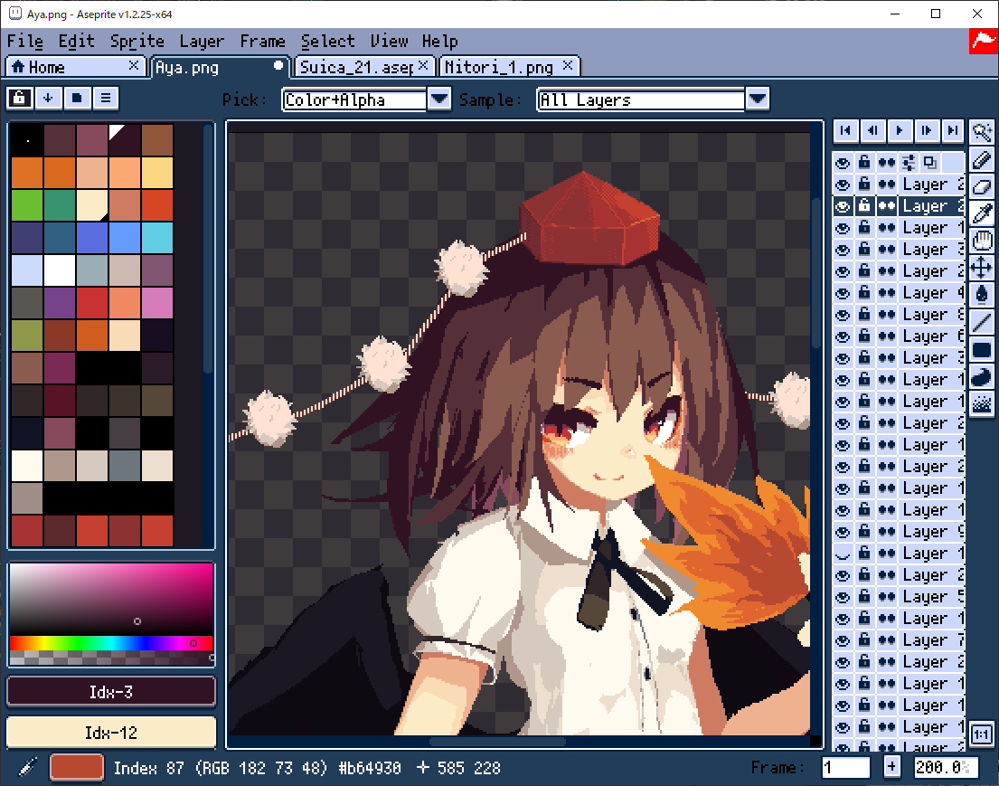Toggle onion skin in the timeline header
Viewport: 999px width, 786px height.
(x=930, y=163)
